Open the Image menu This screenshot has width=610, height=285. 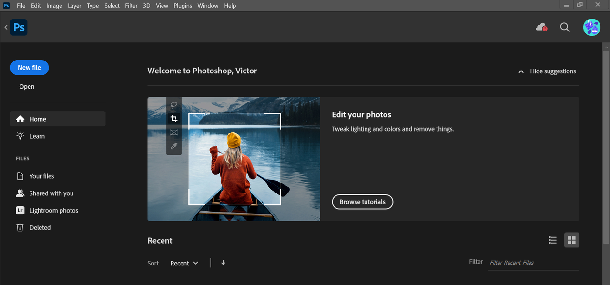coord(54,6)
